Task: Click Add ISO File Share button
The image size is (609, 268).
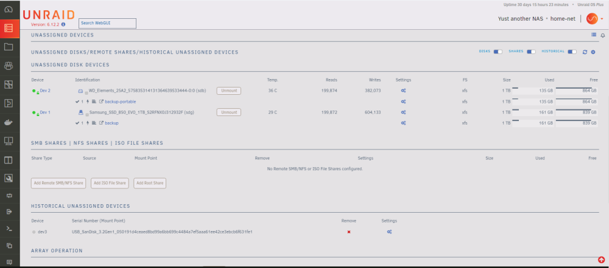Action: [x=110, y=183]
